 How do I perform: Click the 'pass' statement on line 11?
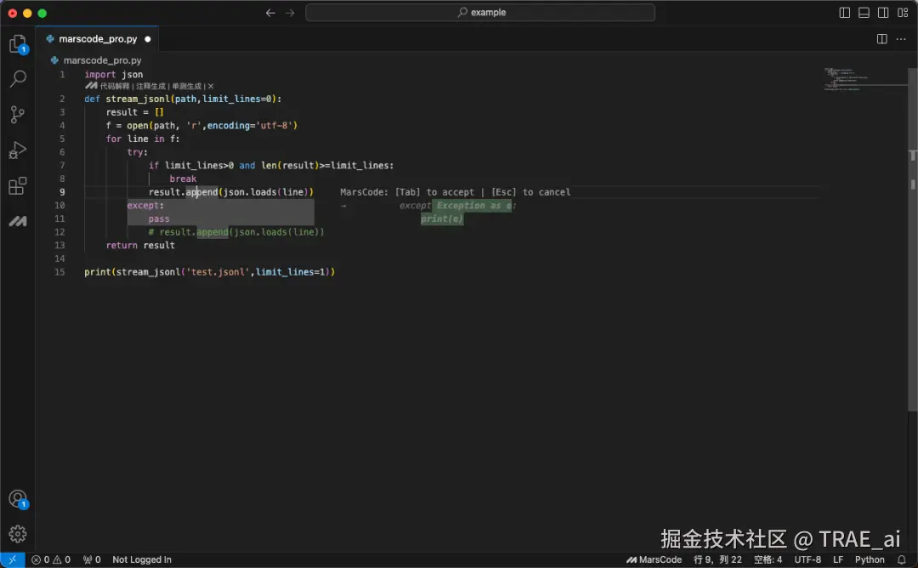click(x=159, y=219)
